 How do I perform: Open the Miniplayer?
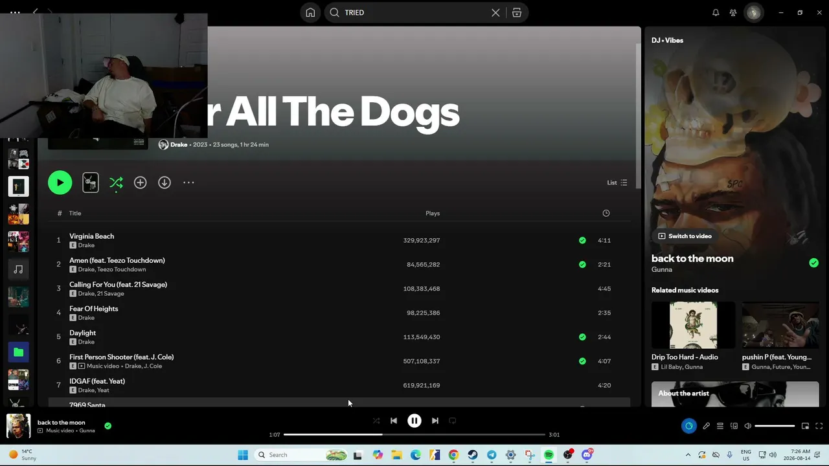(805, 426)
